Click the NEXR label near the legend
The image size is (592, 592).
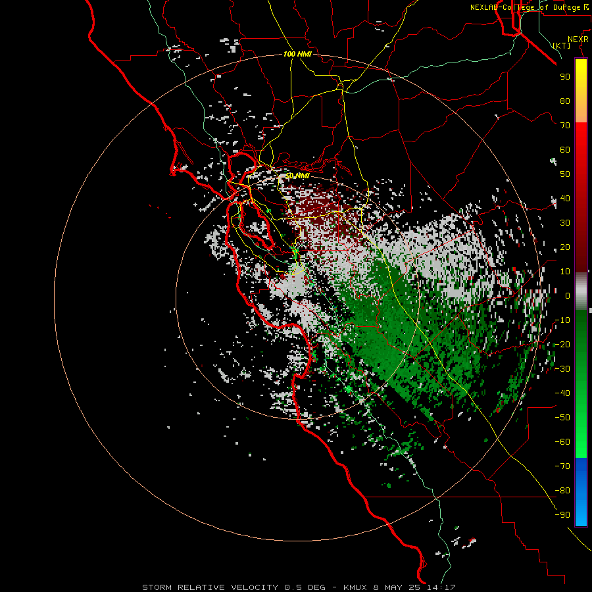pos(578,39)
